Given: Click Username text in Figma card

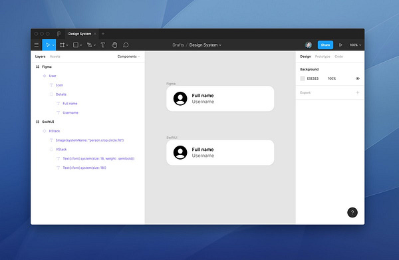Looking at the screenshot, I should [203, 102].
